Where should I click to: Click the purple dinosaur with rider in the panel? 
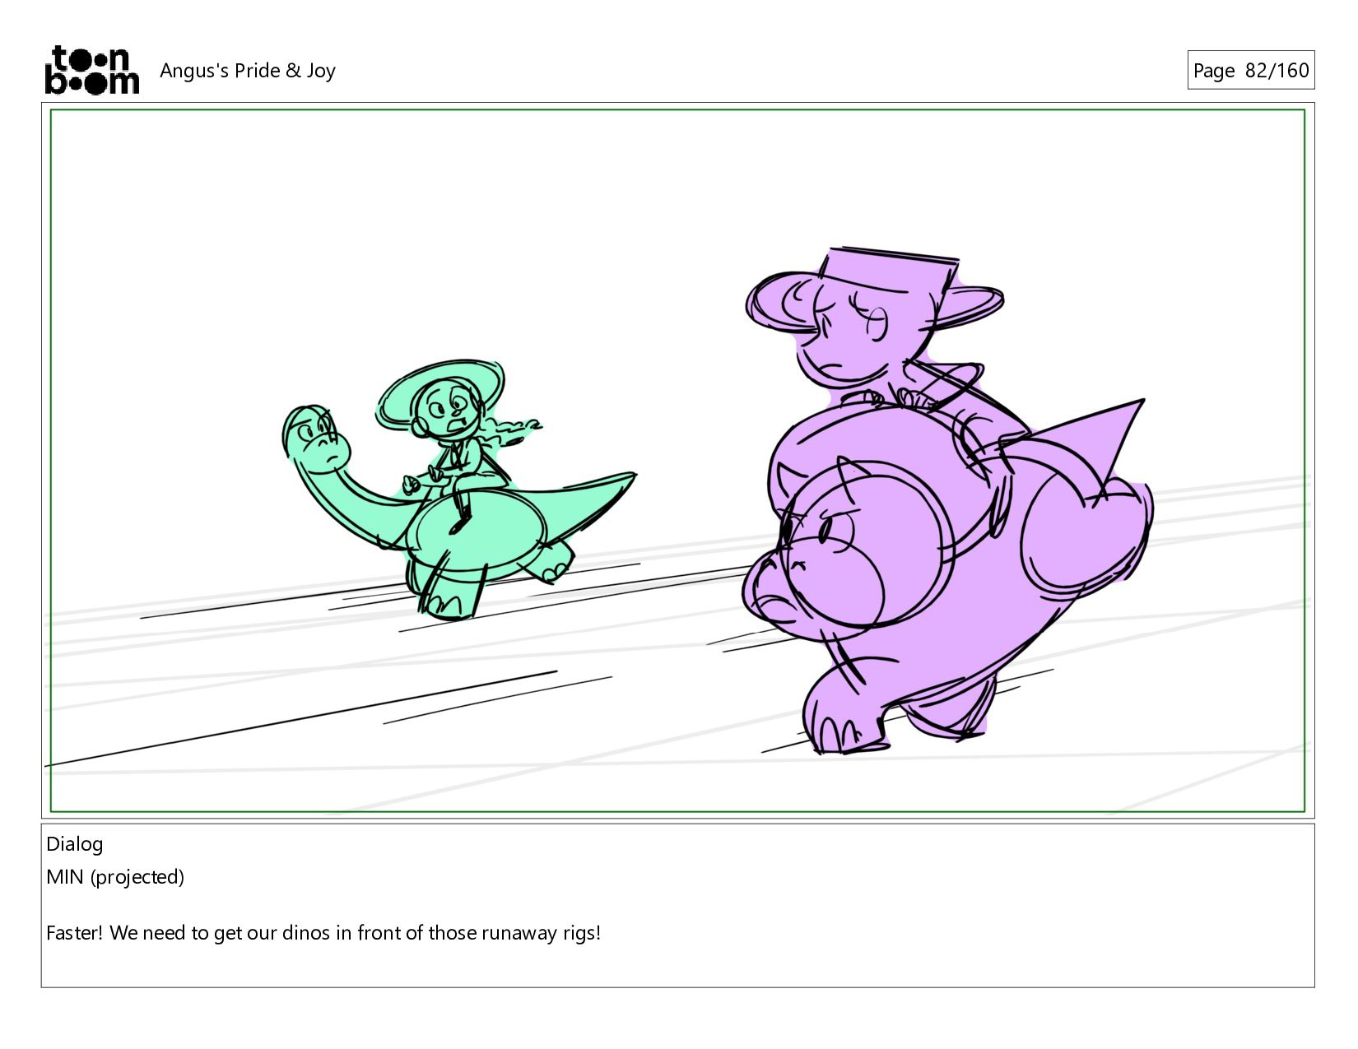pos(946,500)
